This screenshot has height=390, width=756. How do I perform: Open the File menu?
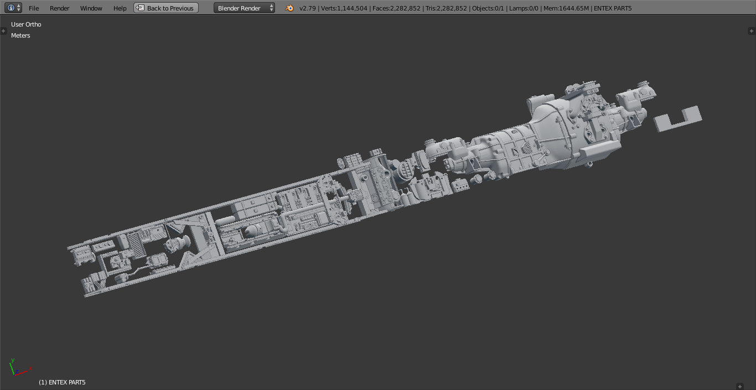34,8
